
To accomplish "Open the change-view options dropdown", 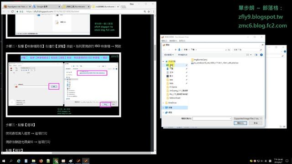I will 251,55.
